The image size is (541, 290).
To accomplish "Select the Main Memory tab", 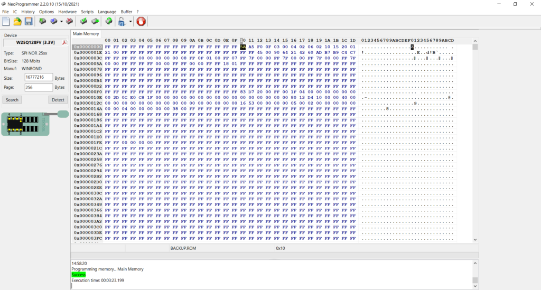I will click(86, 34).
